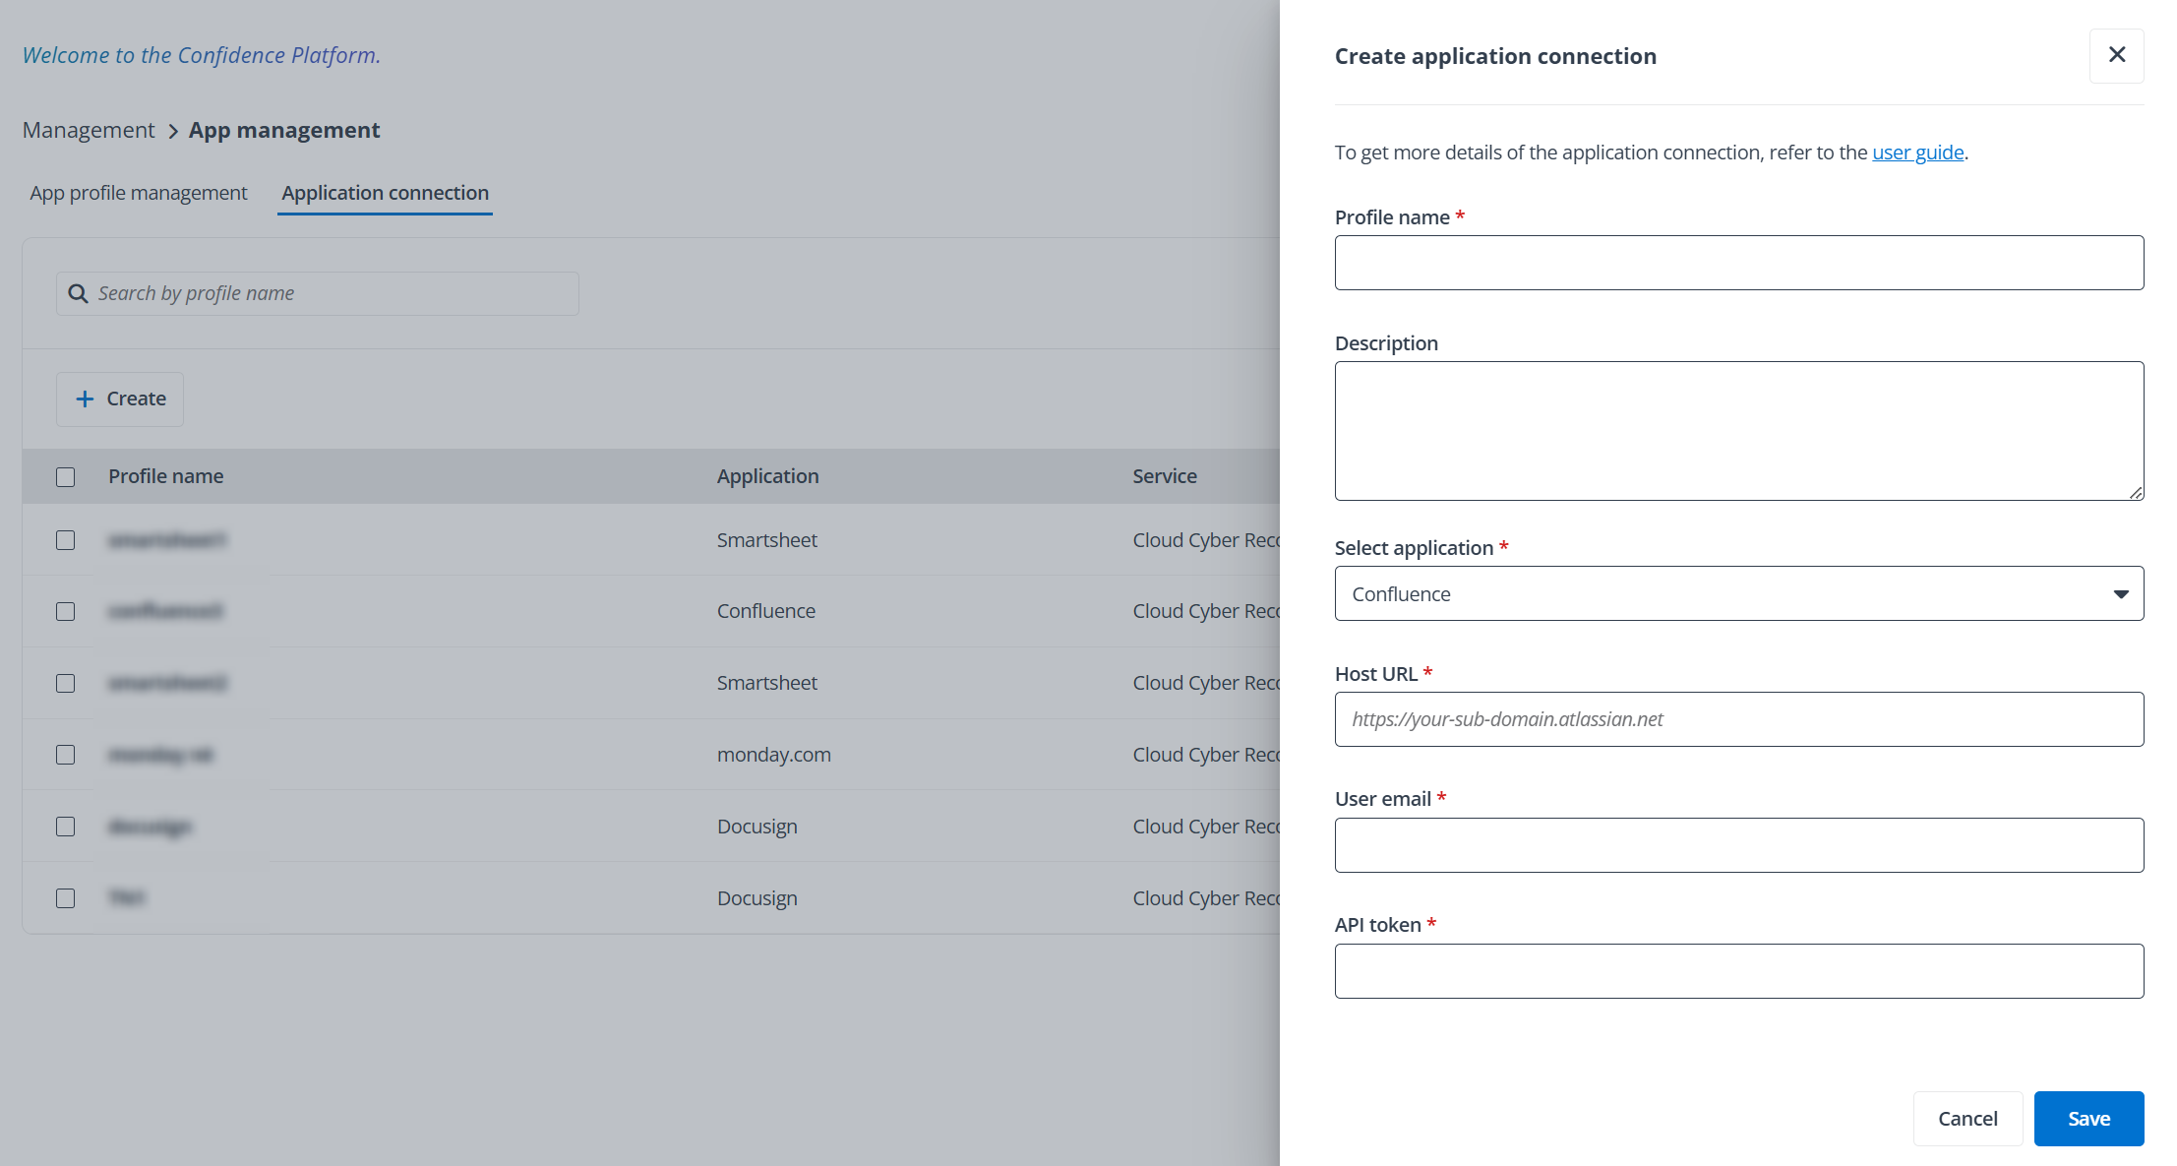Screen dimensions: 2177x1166
Task: Select the checkbox on the Confluence row
Action: coord(65,611)
